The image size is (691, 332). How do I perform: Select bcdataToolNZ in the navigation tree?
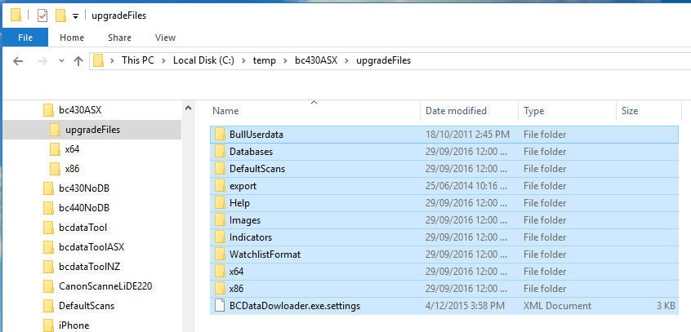coord(90,267)
